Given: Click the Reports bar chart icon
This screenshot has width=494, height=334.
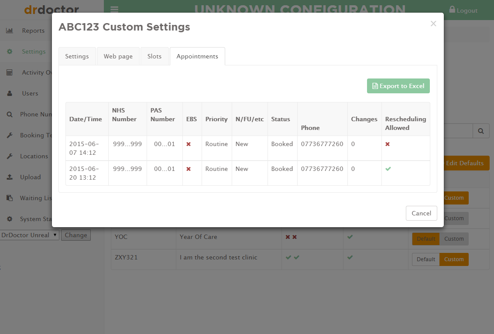Looking at the screenshot, I should point(10,31).
